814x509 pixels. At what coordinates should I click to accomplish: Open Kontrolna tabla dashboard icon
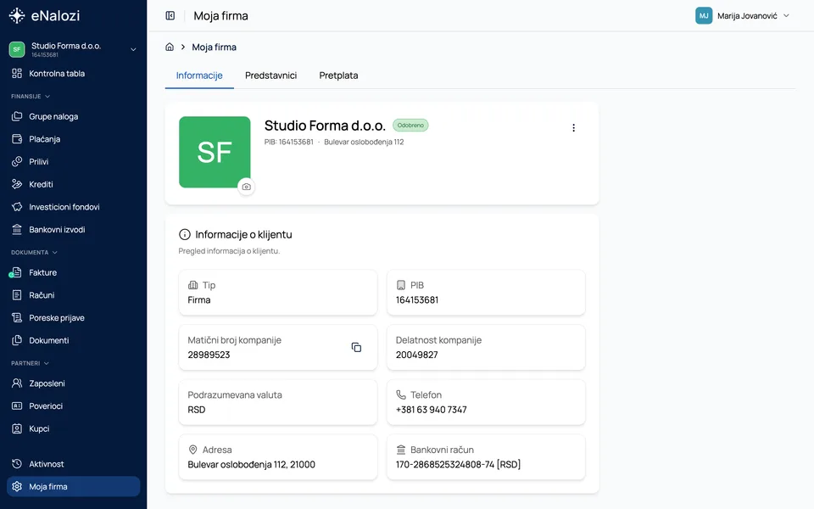pyautogui.click(x=17, y=73)
